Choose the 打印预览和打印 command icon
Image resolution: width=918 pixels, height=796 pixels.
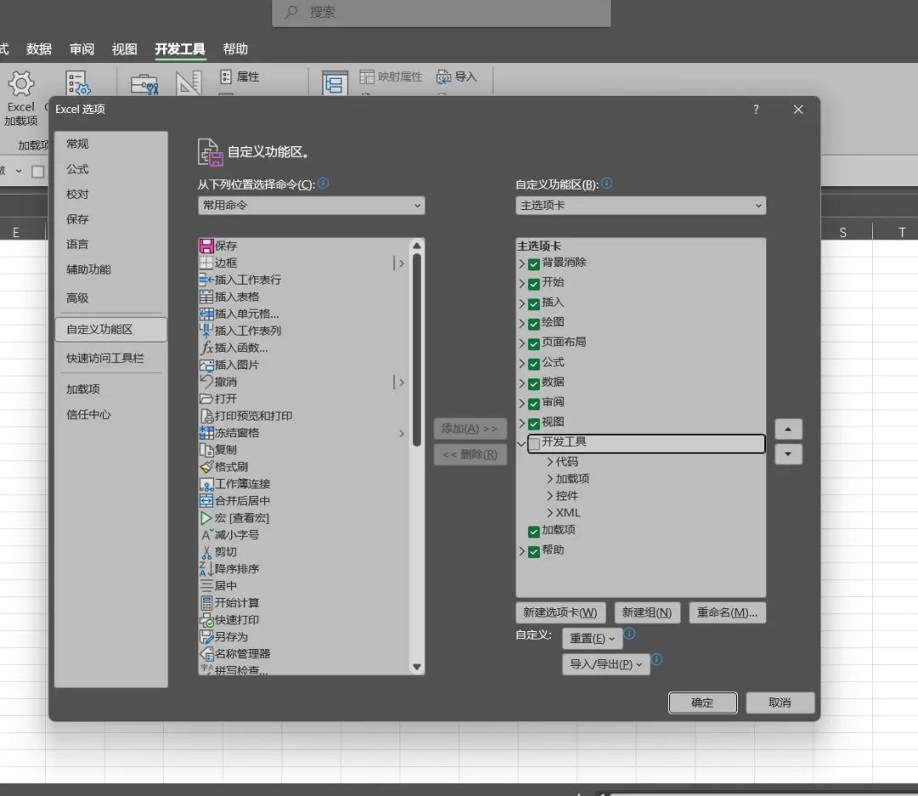click(207, 416)
